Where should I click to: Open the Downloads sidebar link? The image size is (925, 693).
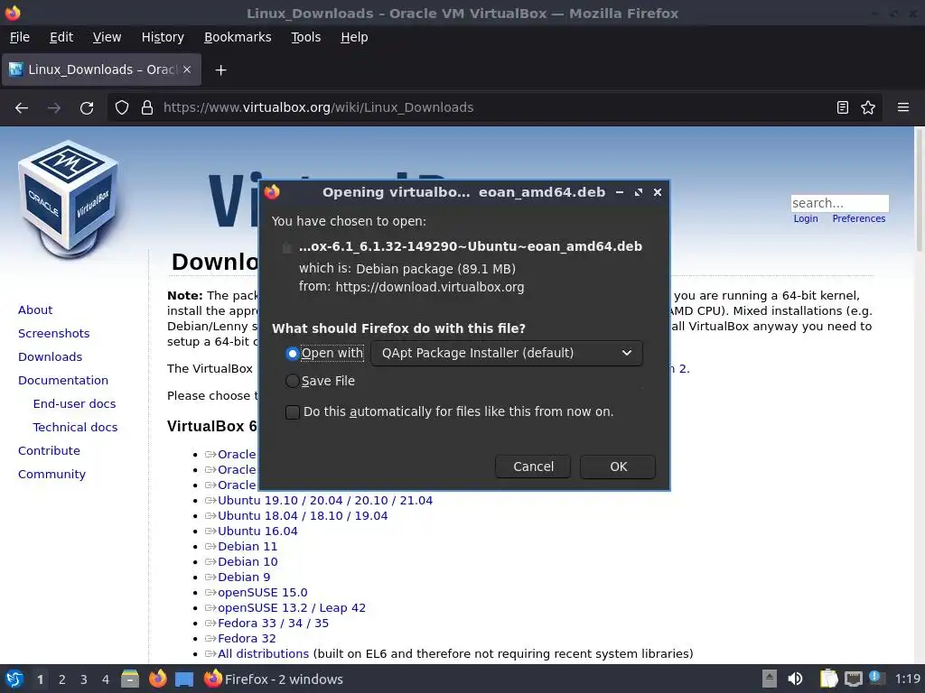tap(51, 357)
